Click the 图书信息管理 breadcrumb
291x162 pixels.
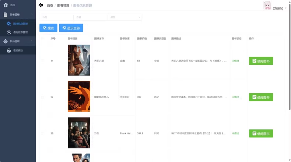coord(83,6)
